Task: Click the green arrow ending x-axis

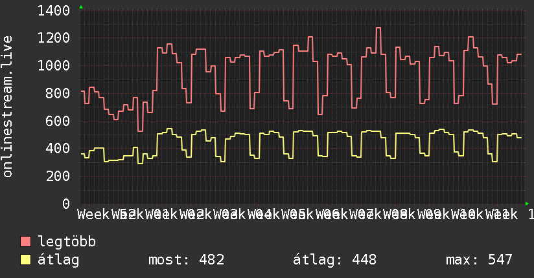Action: coord(527,204)
